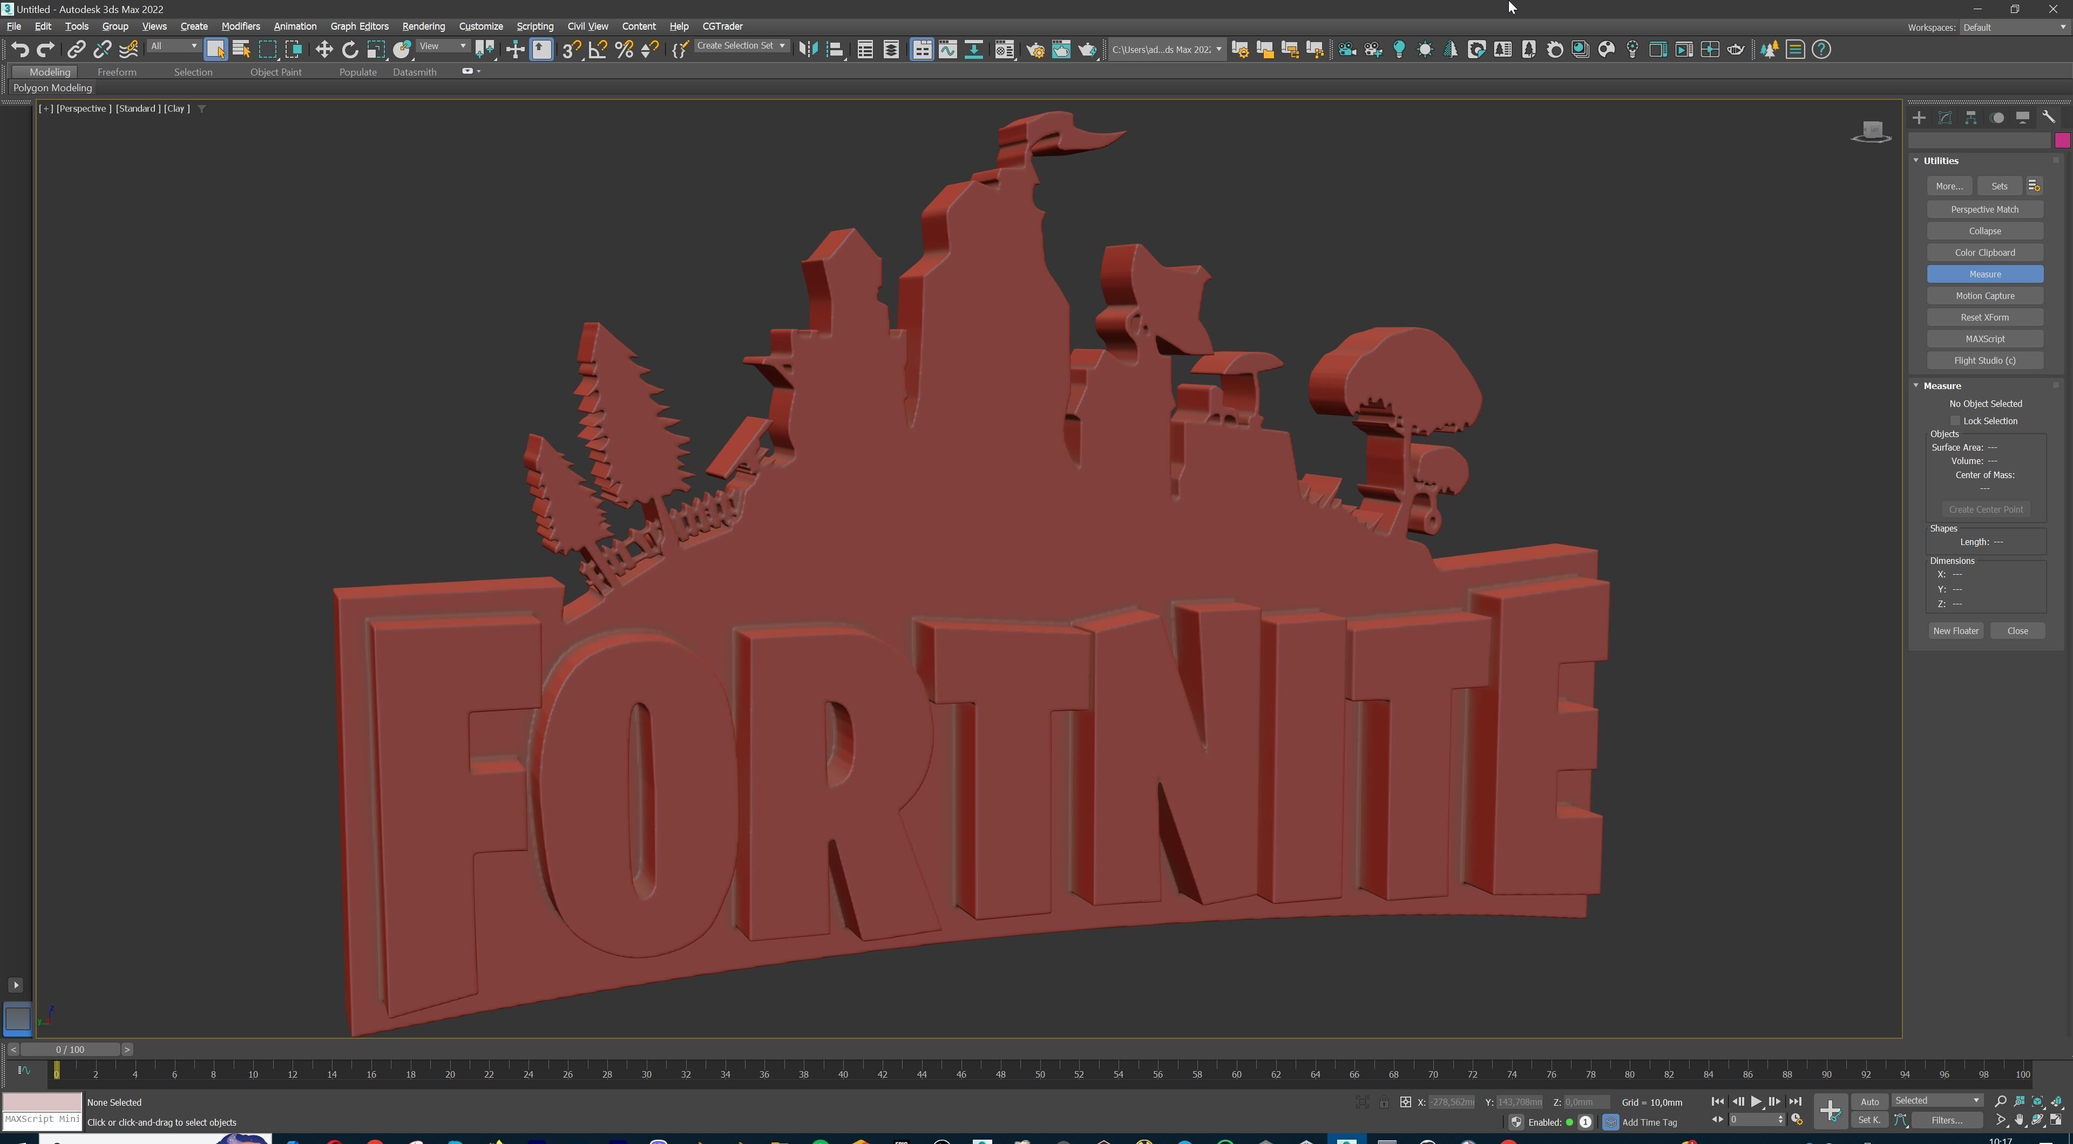Toggle the Spinner Snap button
The height and width of the screenshot is (1144, 2073).
click(x=649, y=50)
